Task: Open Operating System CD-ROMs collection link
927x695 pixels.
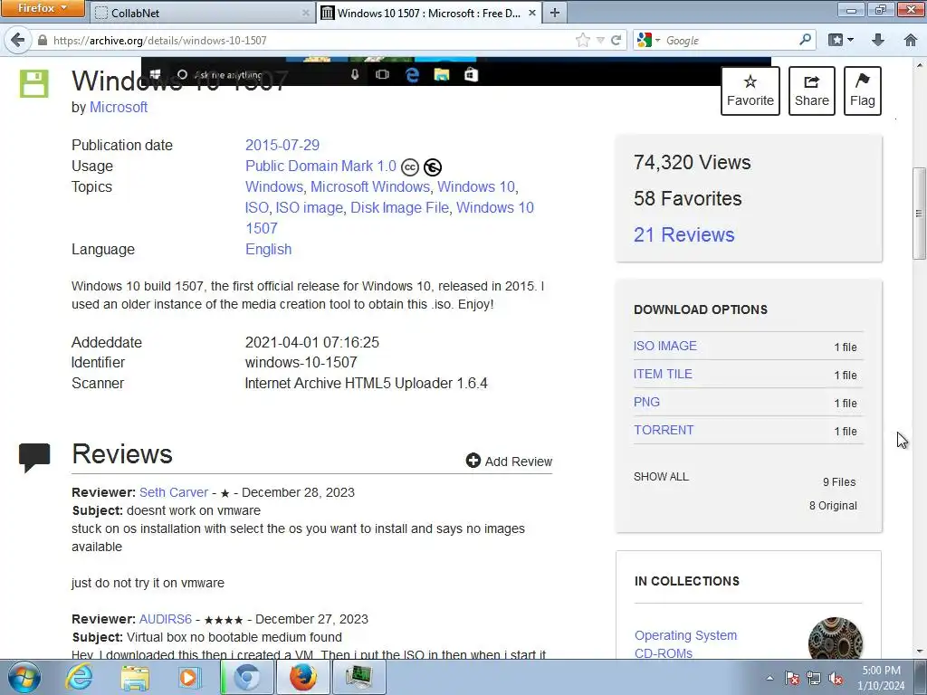Action: [x=686, y=644]
